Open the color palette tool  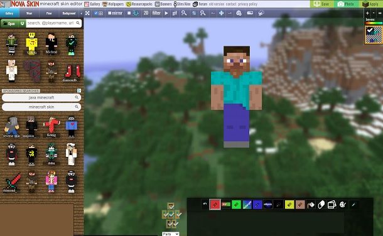point(343,205)
